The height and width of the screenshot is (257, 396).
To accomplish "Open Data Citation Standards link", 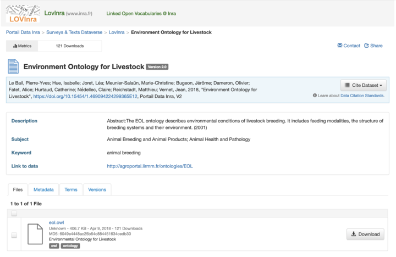I will click(362, 96).
